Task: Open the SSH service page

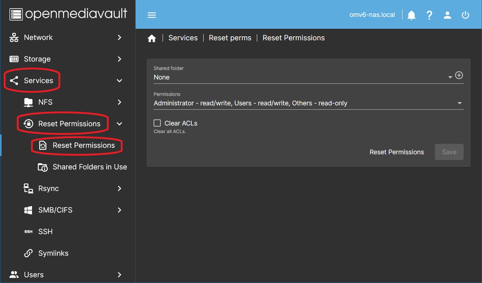Action: [x=45, y=232]
